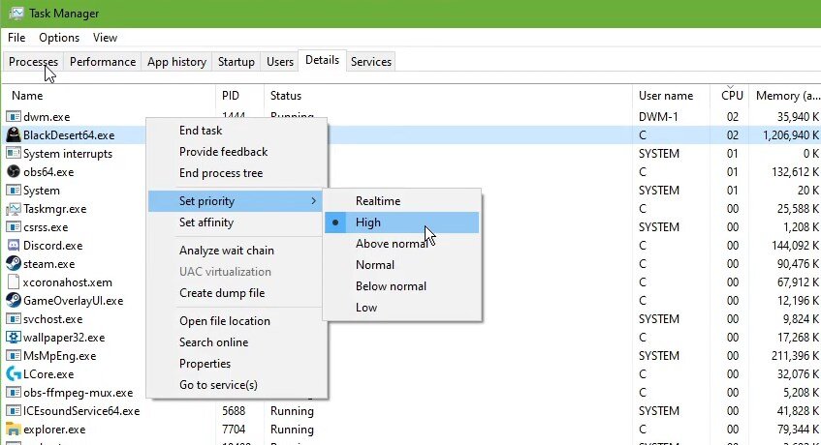This screenshot has width=821, height=445.
Task: Open the File menu
Action: (16, 38)
